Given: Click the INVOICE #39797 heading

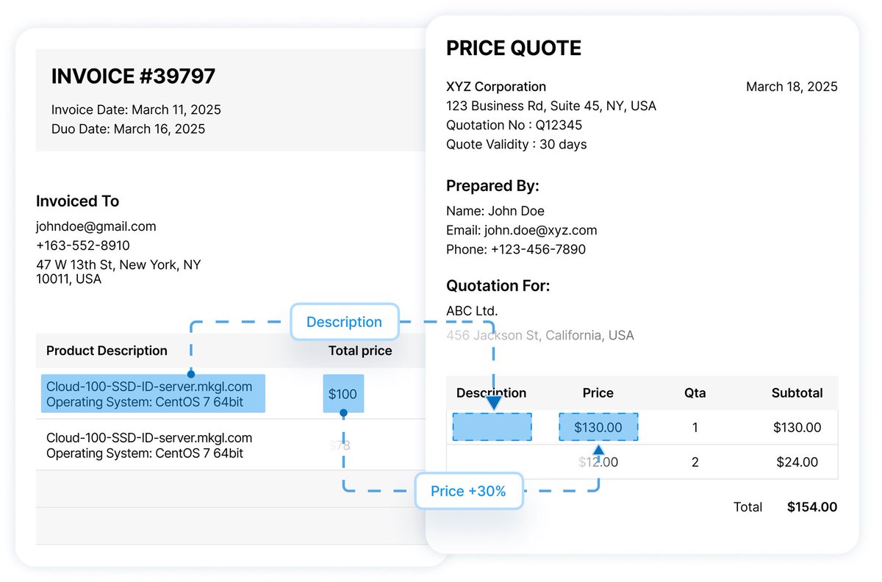Looking at the screenshot, I should pos(133,76).
